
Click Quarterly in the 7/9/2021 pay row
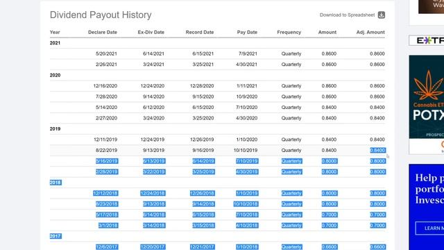[x=291, y=53]
